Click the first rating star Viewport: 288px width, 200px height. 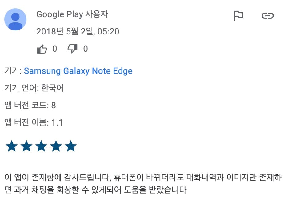[x=12, y=146]
